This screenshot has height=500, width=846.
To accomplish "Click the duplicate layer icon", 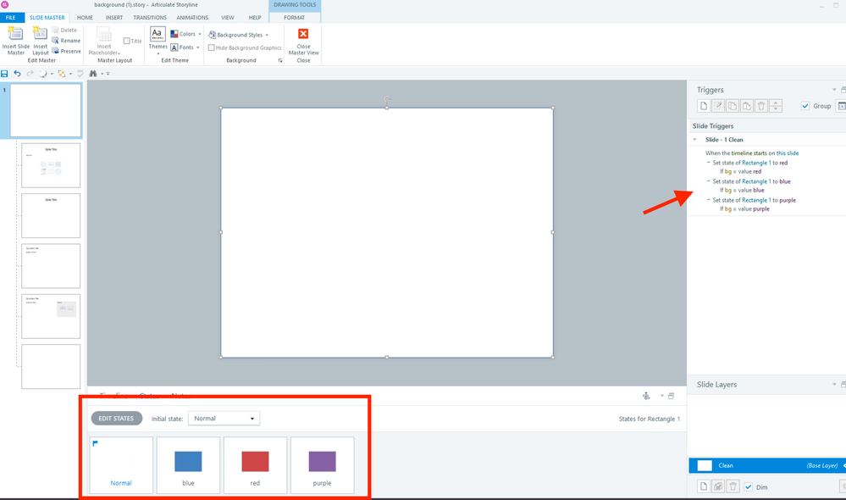I will (x=718, y=486).
